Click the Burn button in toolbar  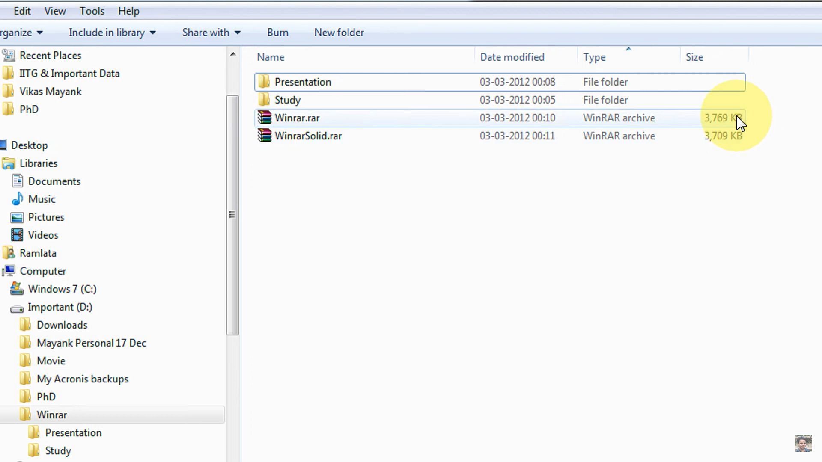[277, 32]
